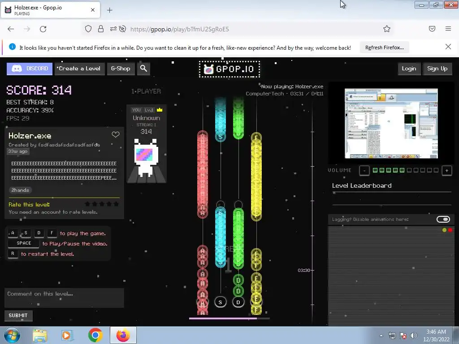Bookmark this page with star

pos(387,29)
